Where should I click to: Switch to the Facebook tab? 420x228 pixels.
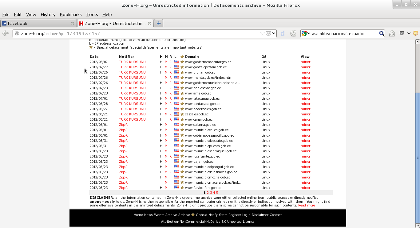point(38,23)
